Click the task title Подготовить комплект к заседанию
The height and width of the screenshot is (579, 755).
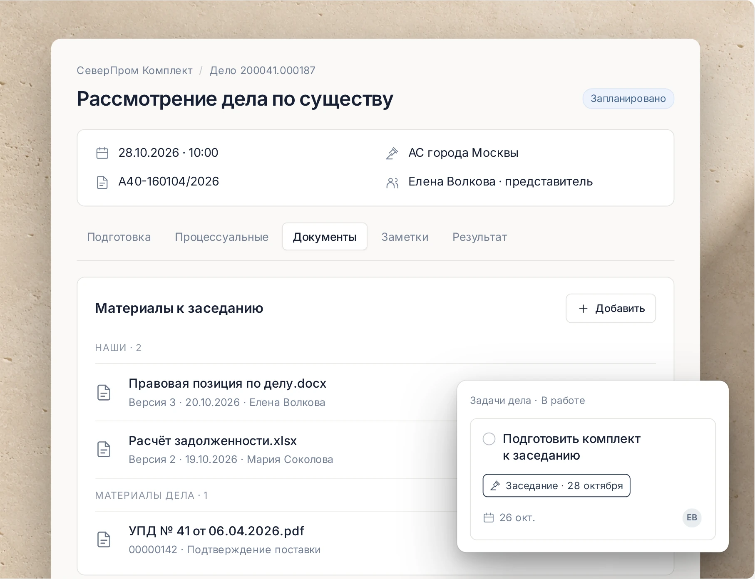pyautogui.click(x=571, y=447)
